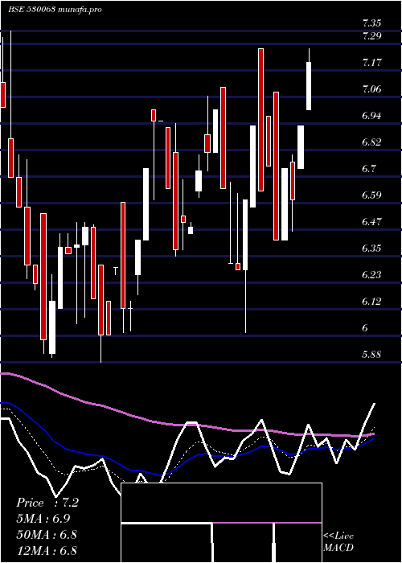
Task: Click the 6.82 price axis label
Action: (371, 142)
